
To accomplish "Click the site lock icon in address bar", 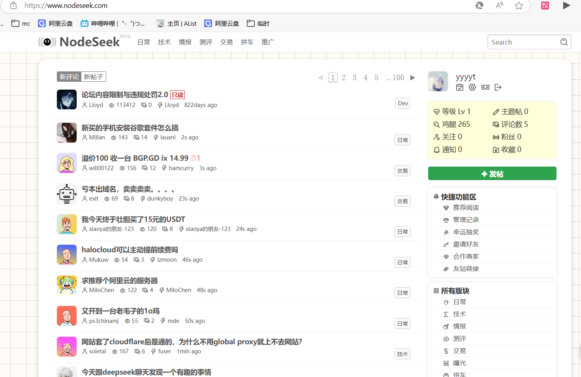I will click(x=13, y=6).
